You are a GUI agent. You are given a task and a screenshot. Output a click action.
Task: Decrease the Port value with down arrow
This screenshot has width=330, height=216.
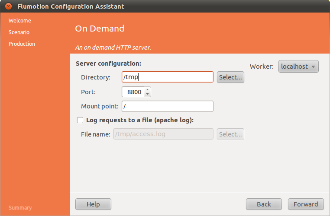(148, 94)
